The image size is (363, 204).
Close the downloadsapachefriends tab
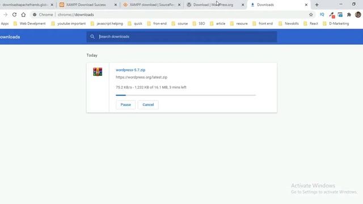point(52,5)
